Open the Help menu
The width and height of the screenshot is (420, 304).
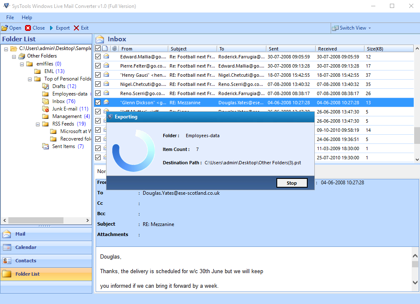[27, 18]
